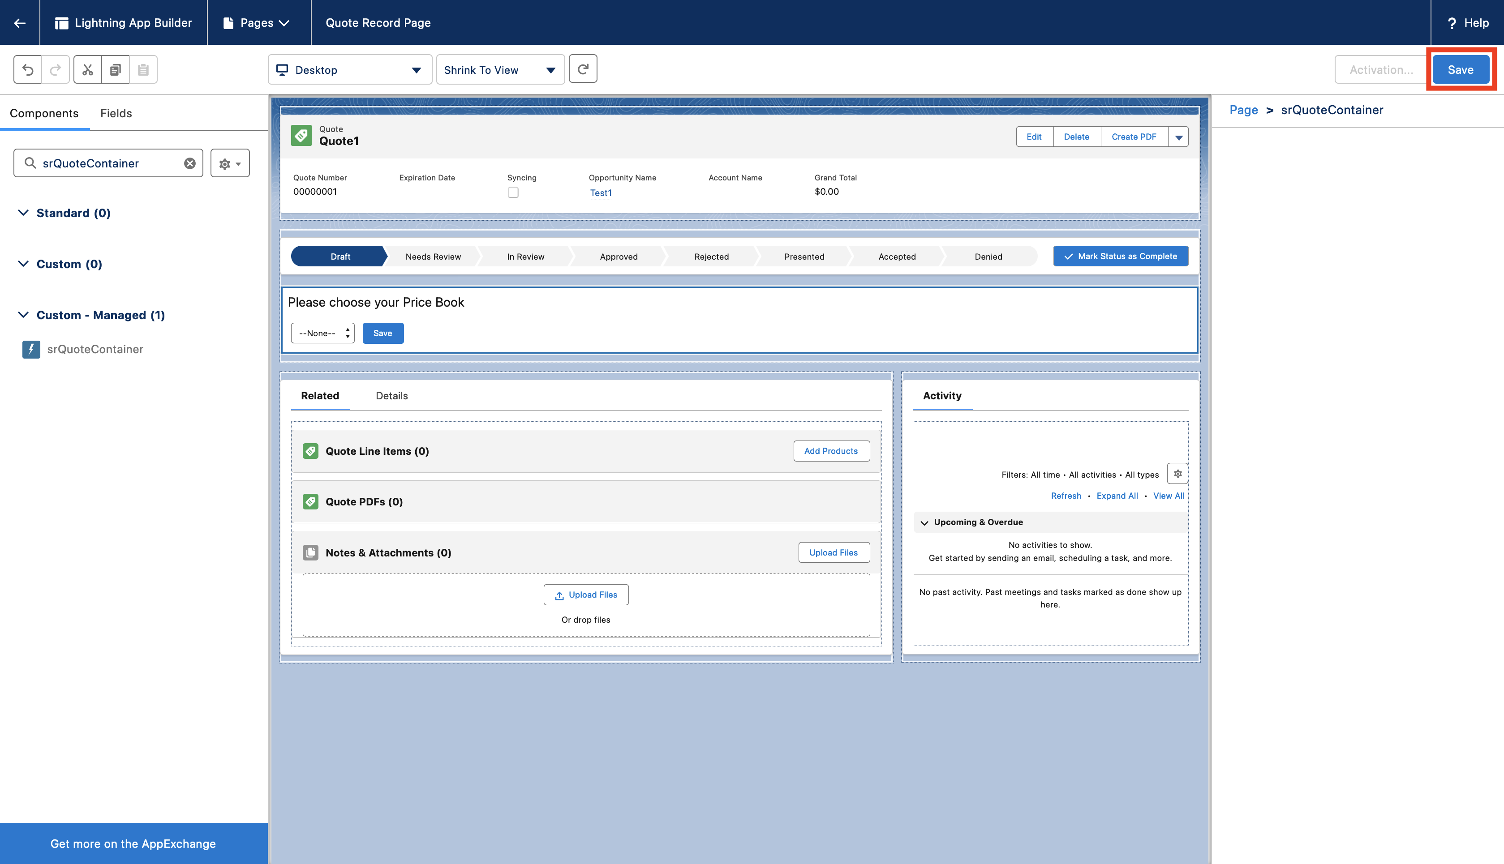Click the Undo icon
The height and width of the screenshot is (864, 1504).
coord(28,69)
